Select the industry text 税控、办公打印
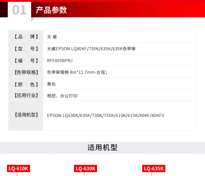205x176 pixels. (62, 96)
